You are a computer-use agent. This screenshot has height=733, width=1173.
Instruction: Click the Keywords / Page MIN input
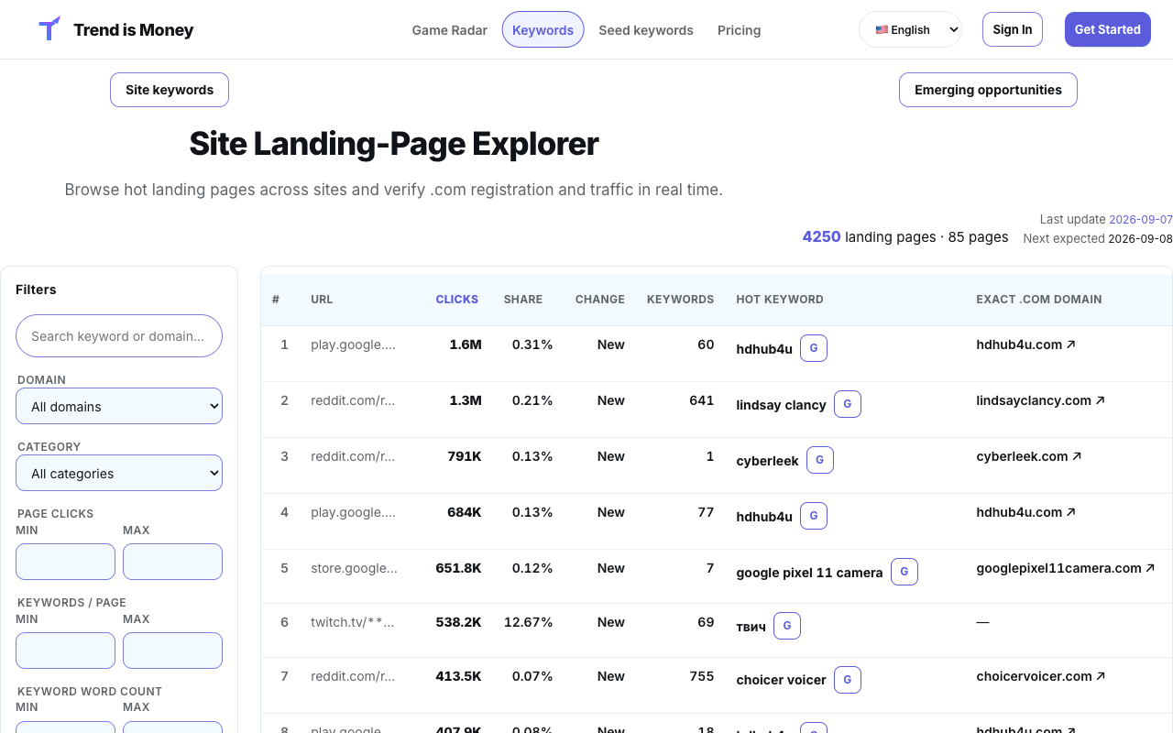pos(65,651)
